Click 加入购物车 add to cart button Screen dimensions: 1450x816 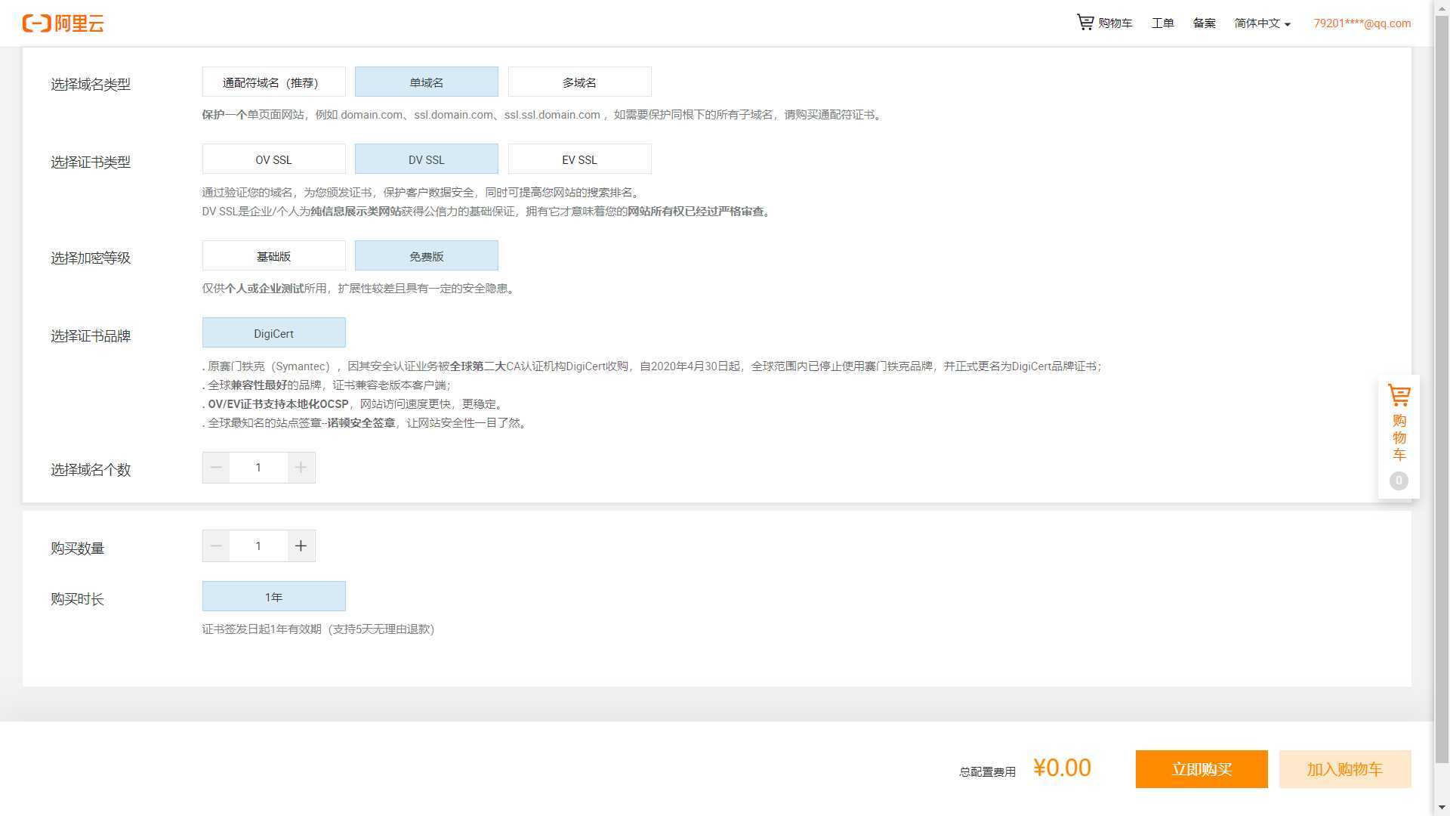[x=1345, y=769]
